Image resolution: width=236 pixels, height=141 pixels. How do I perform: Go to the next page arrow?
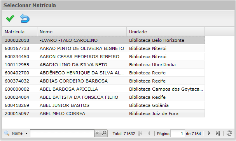pos(209,133)
